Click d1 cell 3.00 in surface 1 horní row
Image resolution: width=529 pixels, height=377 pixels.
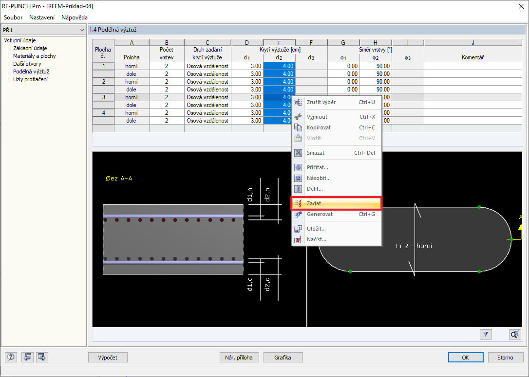coord(247,66)
